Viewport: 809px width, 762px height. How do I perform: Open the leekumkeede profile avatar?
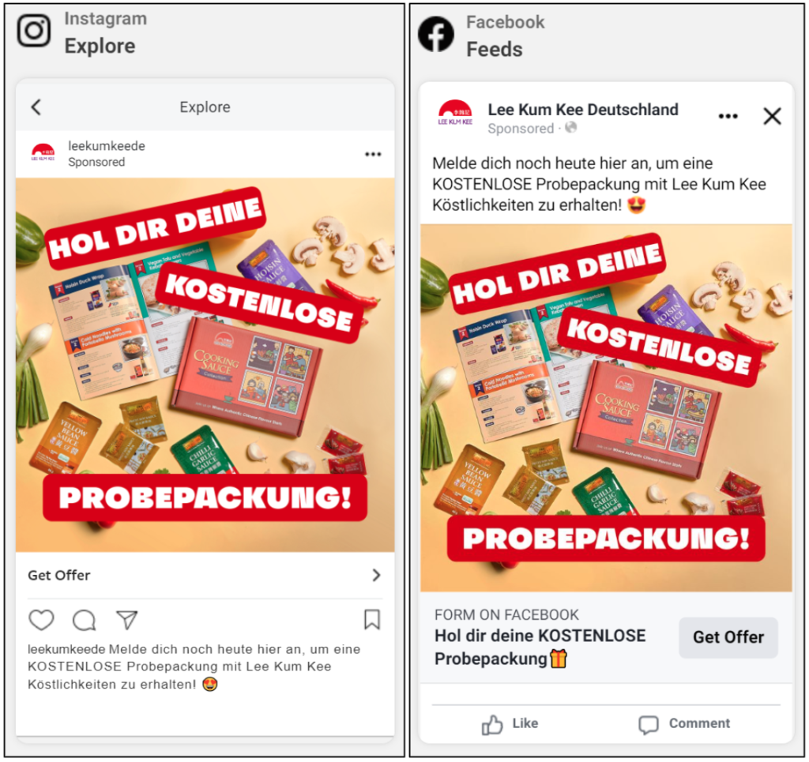[43, 153]
